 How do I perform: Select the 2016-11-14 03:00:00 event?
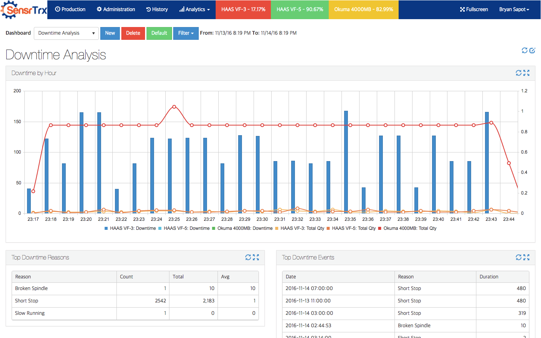tap(406, 313)
